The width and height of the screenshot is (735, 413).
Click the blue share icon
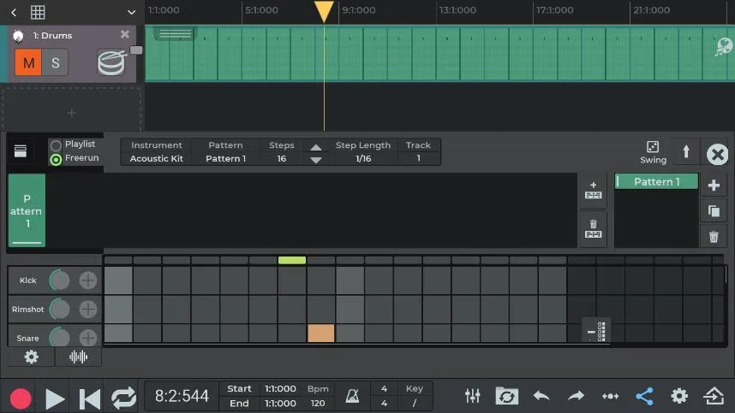pyautogui.click(x=644, y=397)
